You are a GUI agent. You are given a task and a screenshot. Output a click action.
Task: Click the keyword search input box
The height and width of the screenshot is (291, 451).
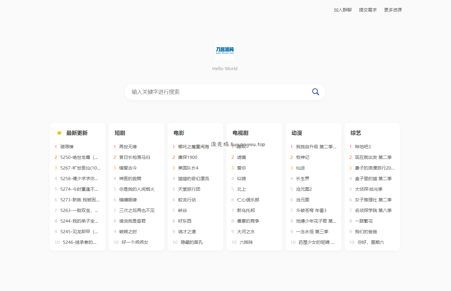coord(206,92)
